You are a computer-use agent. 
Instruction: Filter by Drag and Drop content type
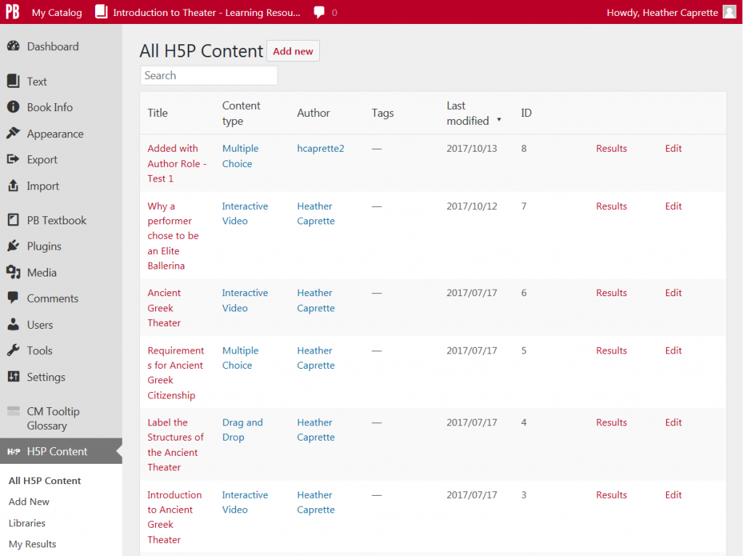click(242, 430)
